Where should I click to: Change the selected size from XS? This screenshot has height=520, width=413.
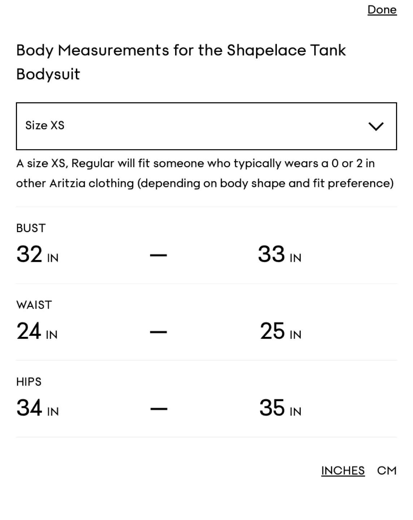[206, 126]
